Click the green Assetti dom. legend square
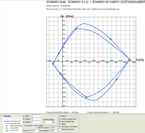 click(x=7, y=130)
